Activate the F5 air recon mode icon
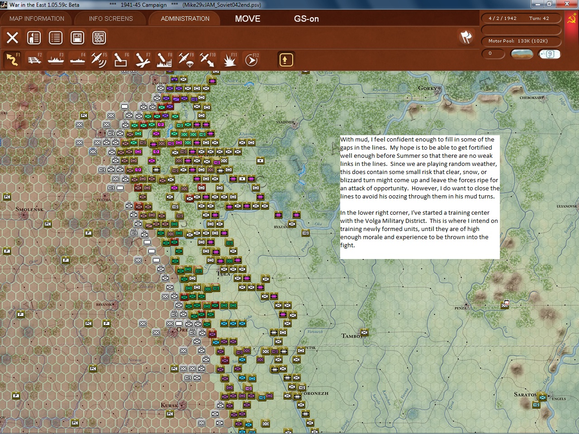The width and height of the screenshot is (579, 434). [99, 60]
